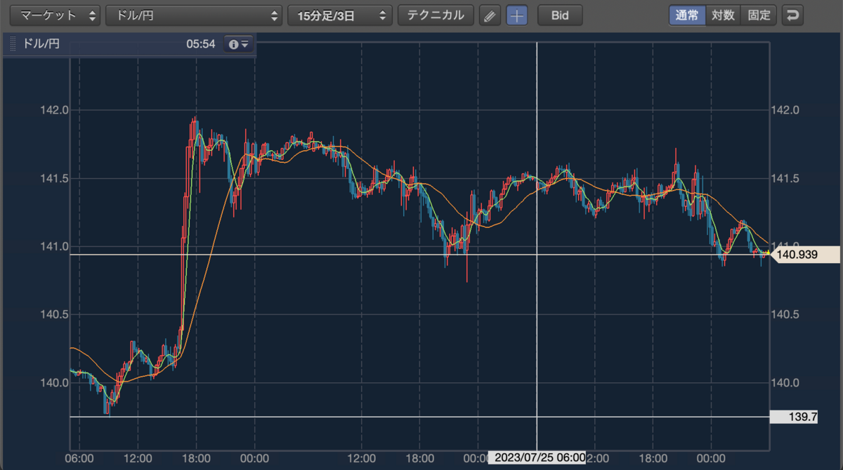Click the 06:00 label on time axis
Image resolution: width=843 pixels, height=470 pixels.
point(79,457)
